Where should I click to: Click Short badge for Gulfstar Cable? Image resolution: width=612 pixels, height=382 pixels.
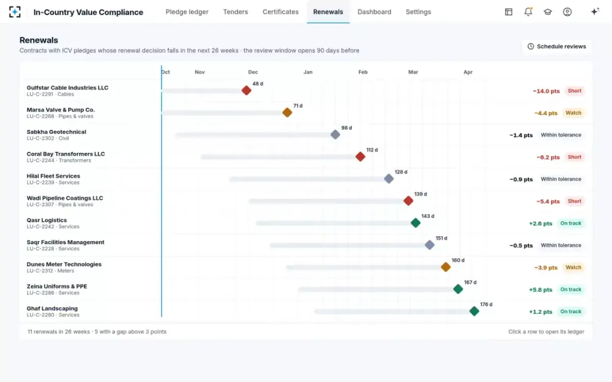point(575,91)
